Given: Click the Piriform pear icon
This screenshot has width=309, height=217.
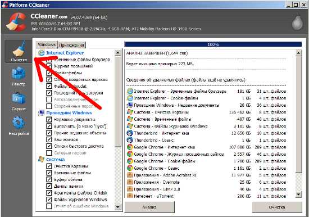Looking at the screenshot, I should 297,22.
